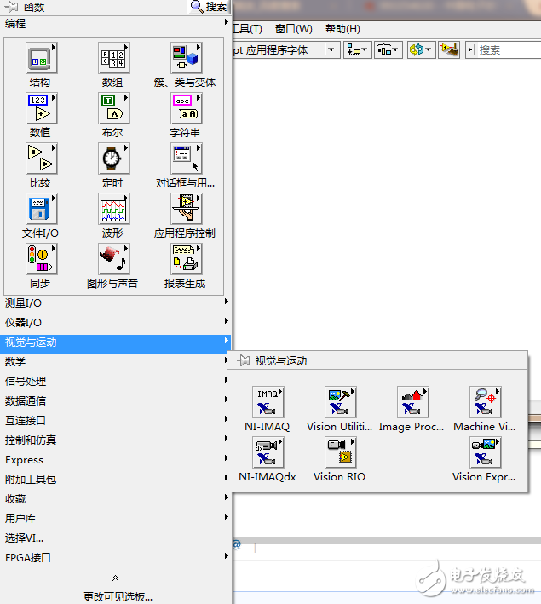Viewport: 541px width, 604px height.
Task: Open the Align Objects toolbar dropdown
Action: 357,49
